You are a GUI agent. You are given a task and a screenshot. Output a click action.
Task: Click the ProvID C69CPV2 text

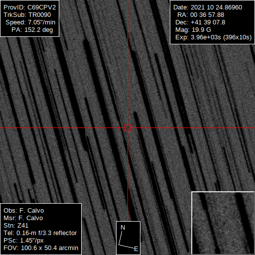[30, 7]
